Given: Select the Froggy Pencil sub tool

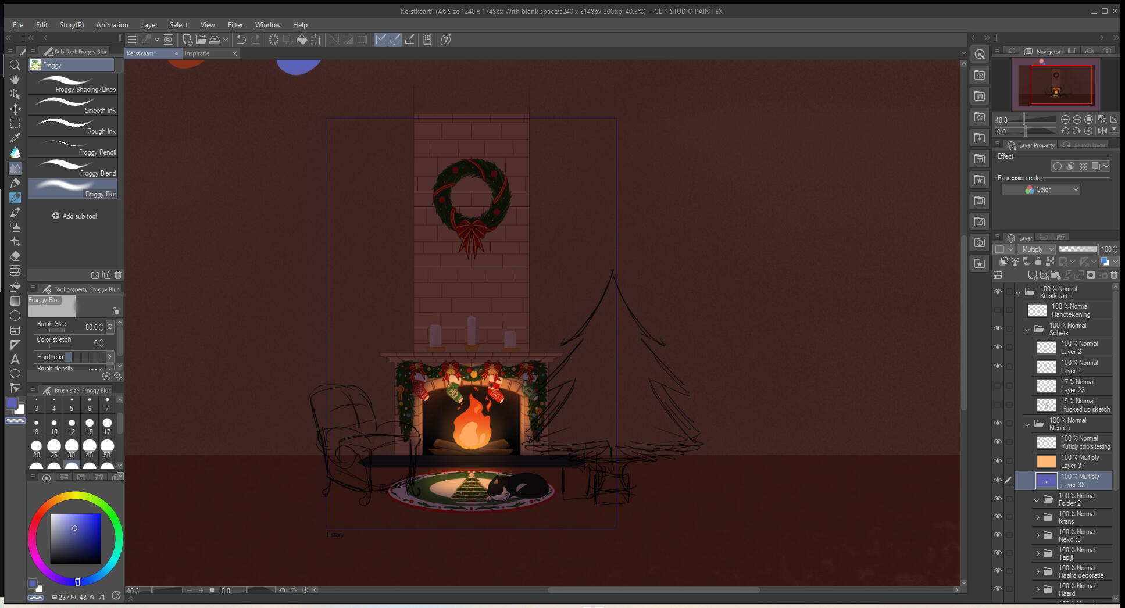Looking at the screenshot, I should pos(73,147).
